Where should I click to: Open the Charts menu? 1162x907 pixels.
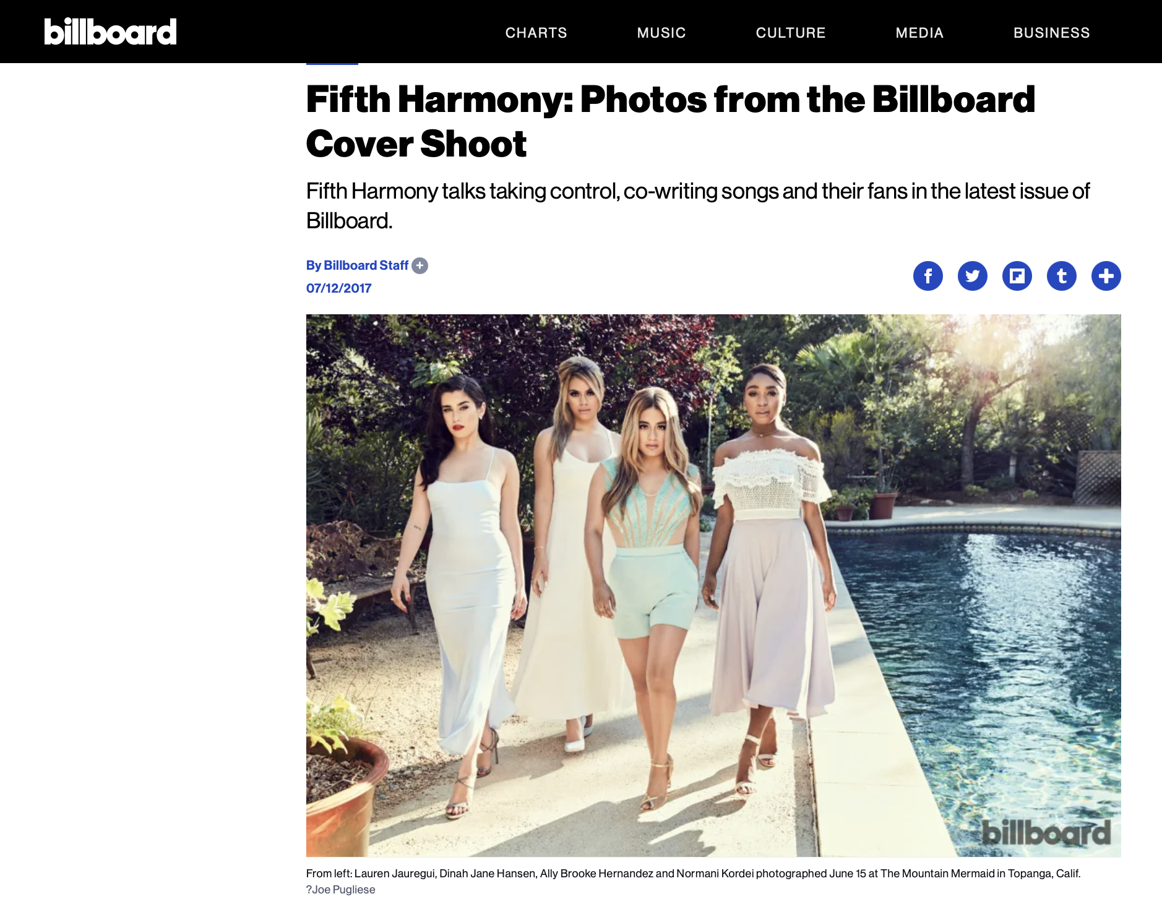[x=536, y=33]
